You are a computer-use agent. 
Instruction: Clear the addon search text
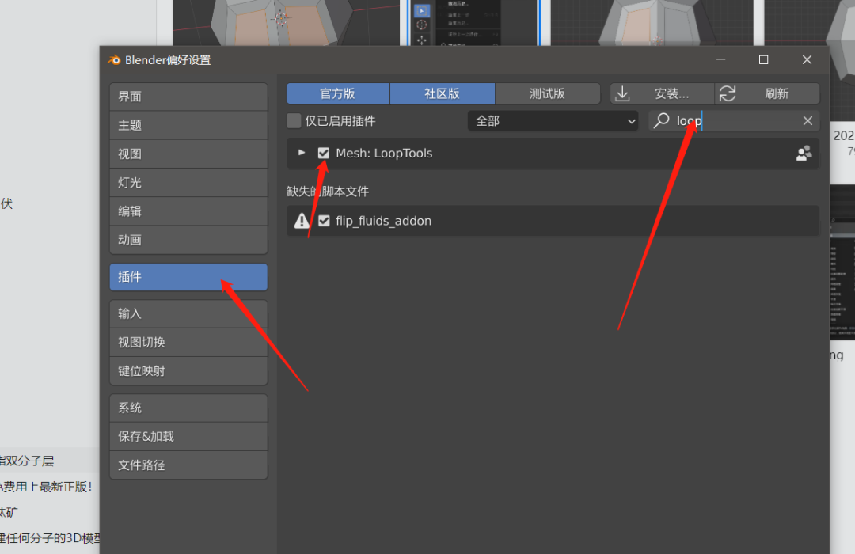(807, 121)
